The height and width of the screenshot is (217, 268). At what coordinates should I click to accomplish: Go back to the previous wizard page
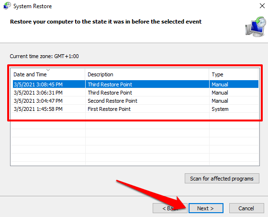170,208
